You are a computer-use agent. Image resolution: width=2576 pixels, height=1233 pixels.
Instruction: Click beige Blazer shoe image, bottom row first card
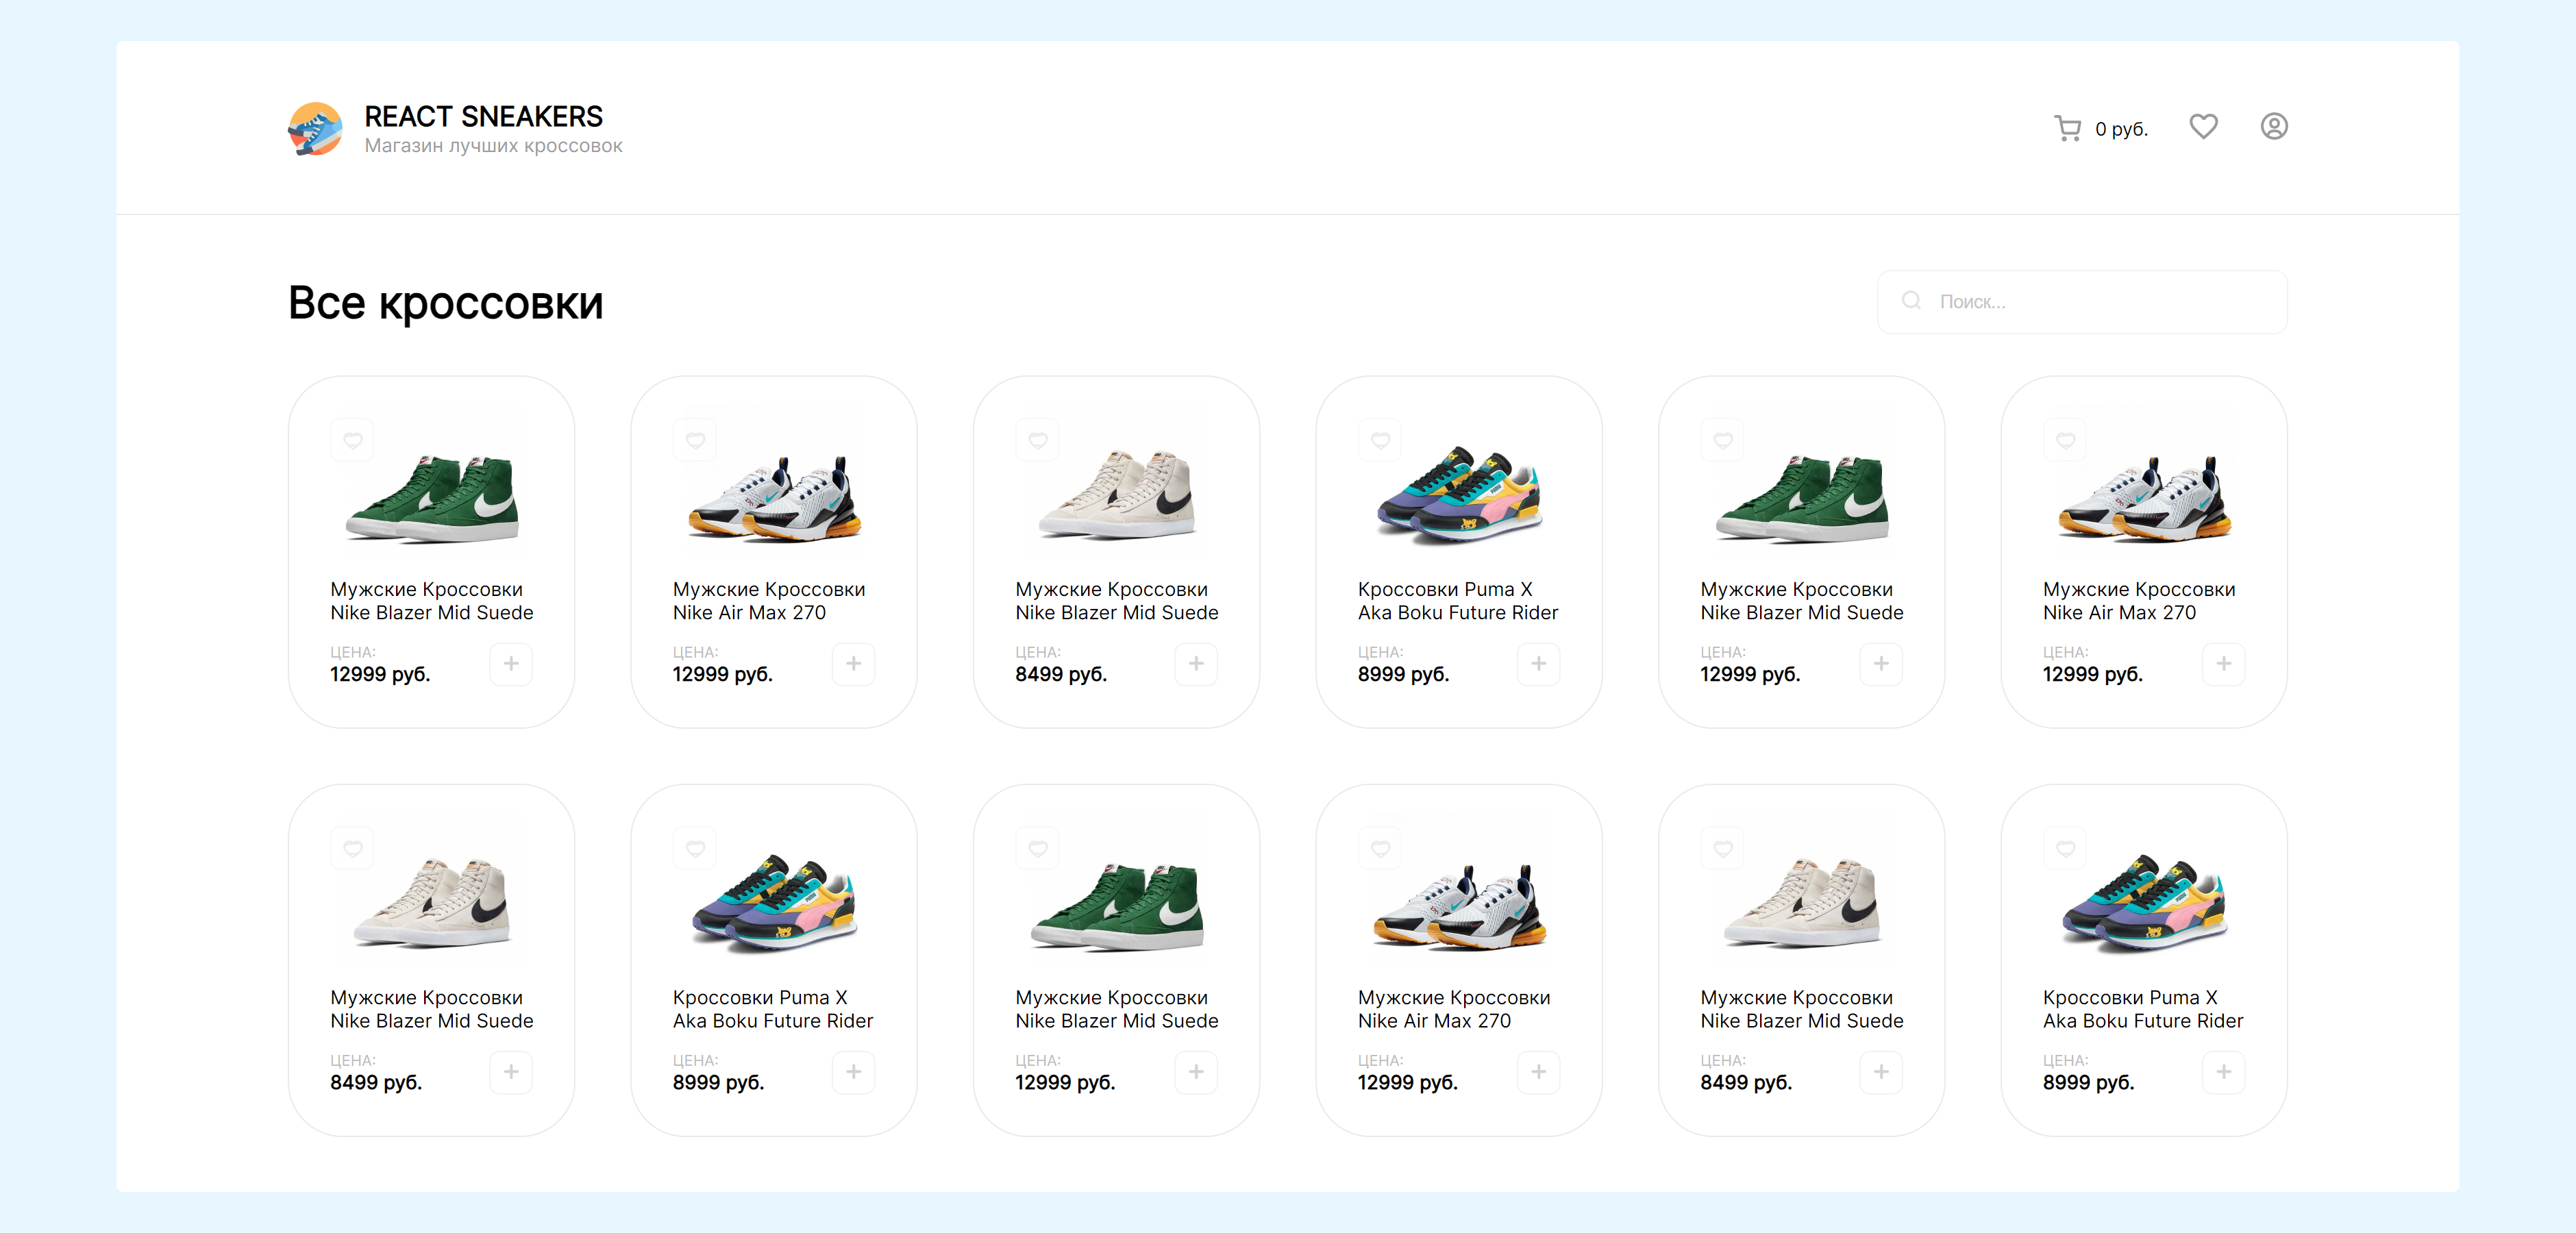pyautogui.click(x=432, y=903)
